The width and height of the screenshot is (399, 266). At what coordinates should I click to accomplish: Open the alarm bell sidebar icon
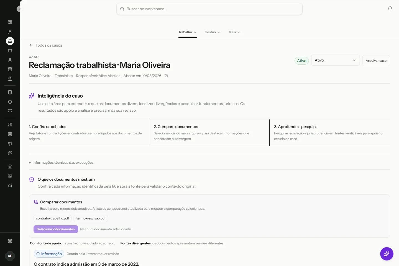10,111
